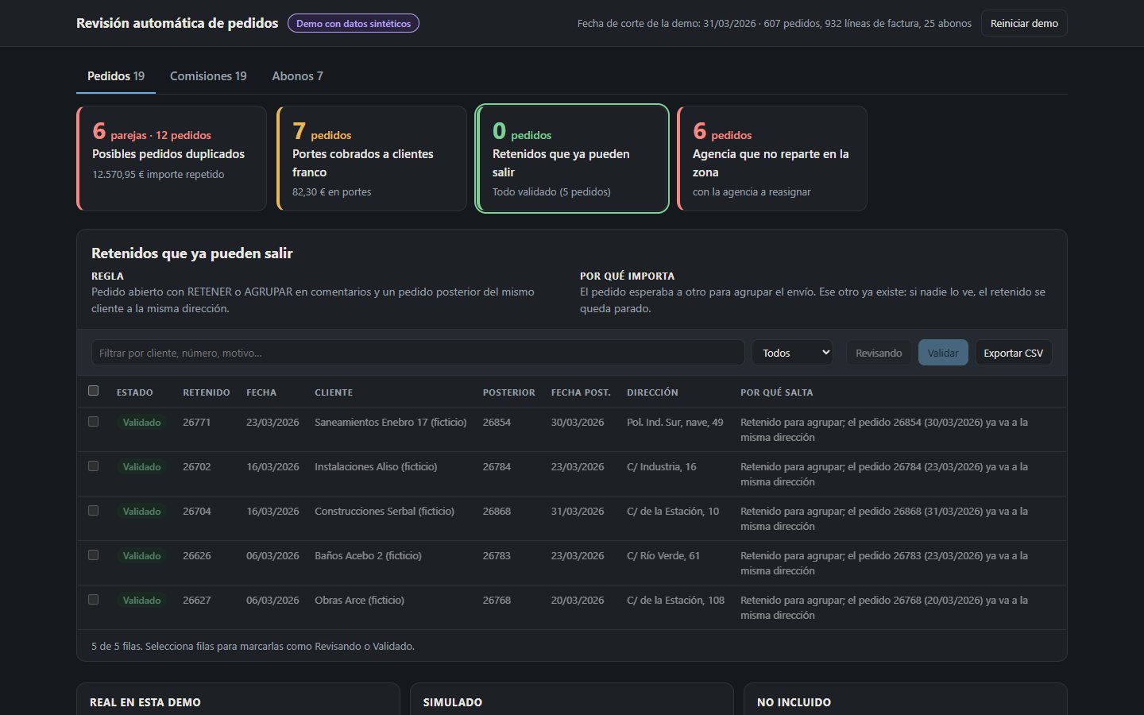Click the DIRECCIÓN column header

pos(652,392)
